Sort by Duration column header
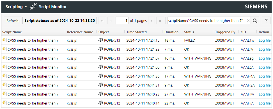Image resolution: width=273 pixels, height=109 pixels. (x=171, y=32)
